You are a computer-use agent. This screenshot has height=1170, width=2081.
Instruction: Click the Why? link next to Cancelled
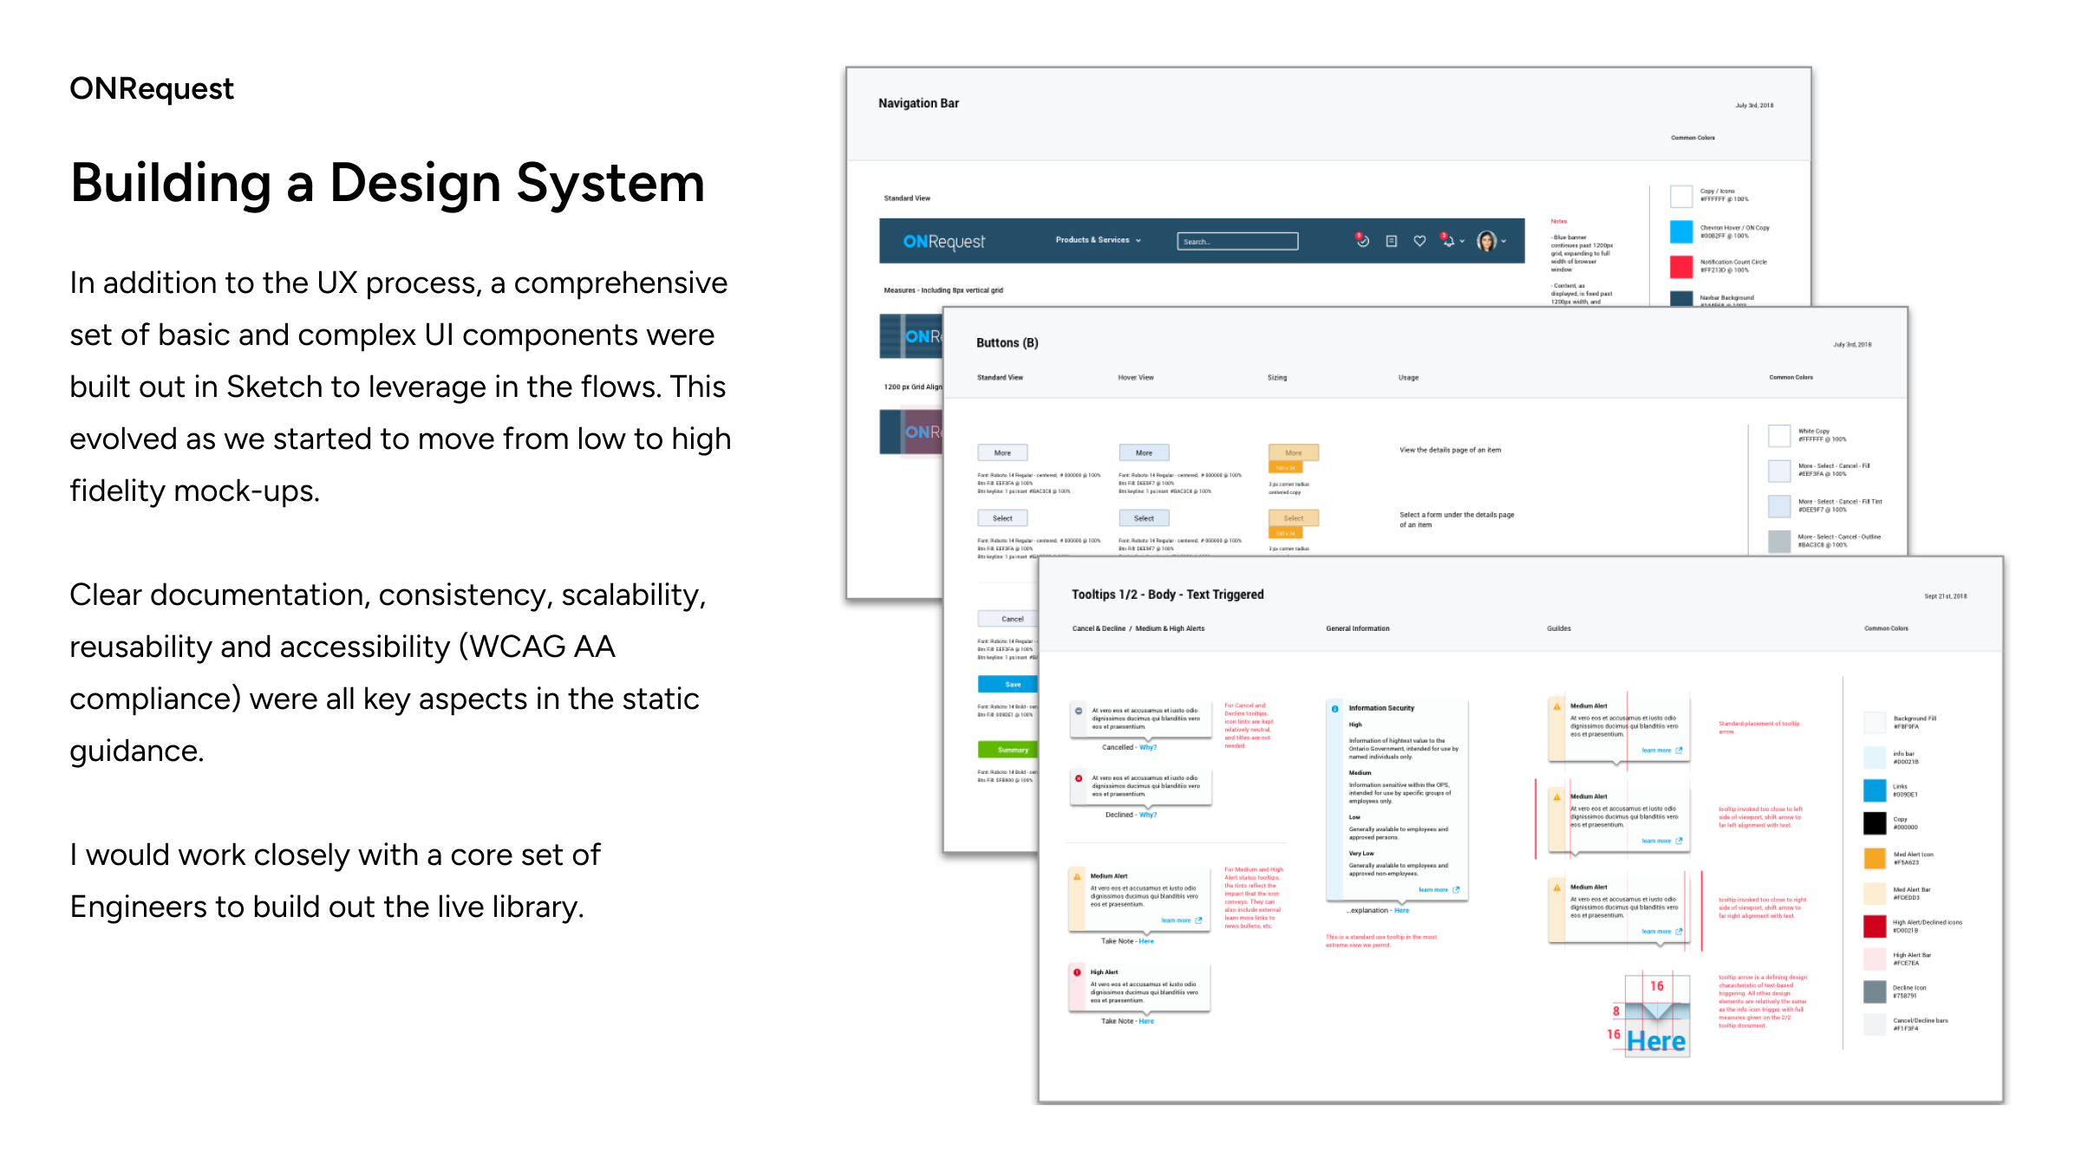(x=1148, y=747)
